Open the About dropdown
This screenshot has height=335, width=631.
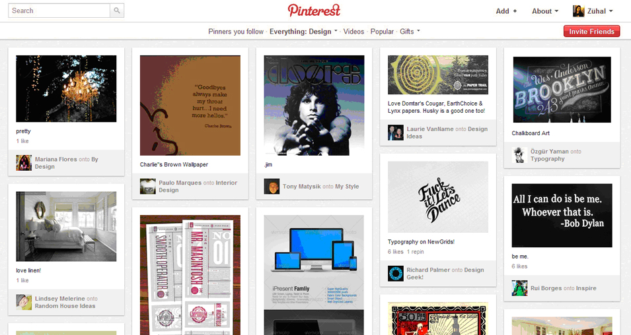545,11
